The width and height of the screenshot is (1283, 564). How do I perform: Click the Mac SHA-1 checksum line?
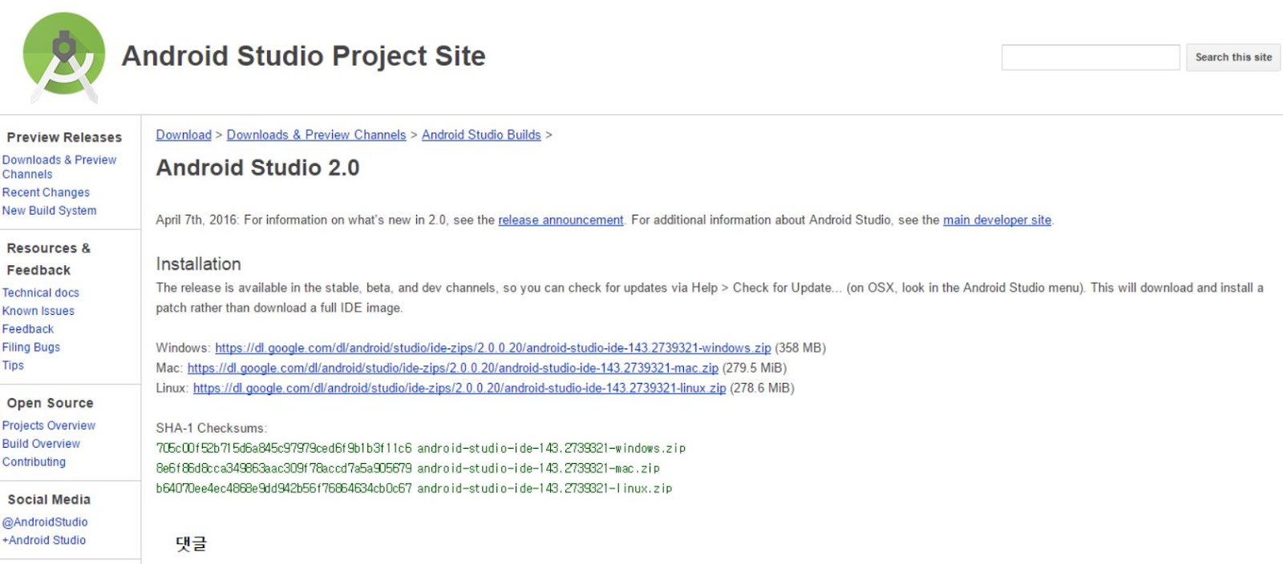click(407, 469)
